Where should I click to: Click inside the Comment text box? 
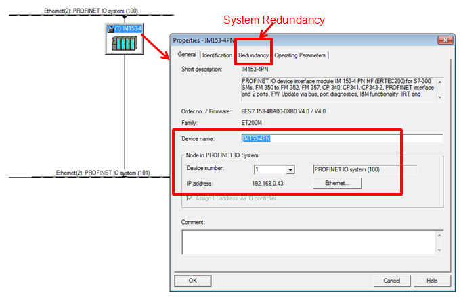click(x=309, y=242)
